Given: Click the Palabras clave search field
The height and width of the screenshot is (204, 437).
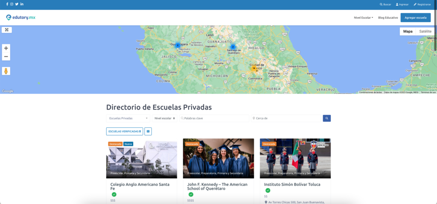Looking at the screenshot, I should click(x=214, y=118).
